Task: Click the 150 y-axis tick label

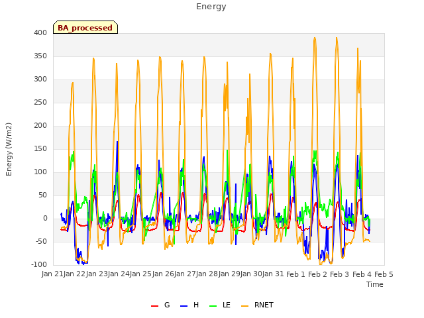Action: click(40, 148)
